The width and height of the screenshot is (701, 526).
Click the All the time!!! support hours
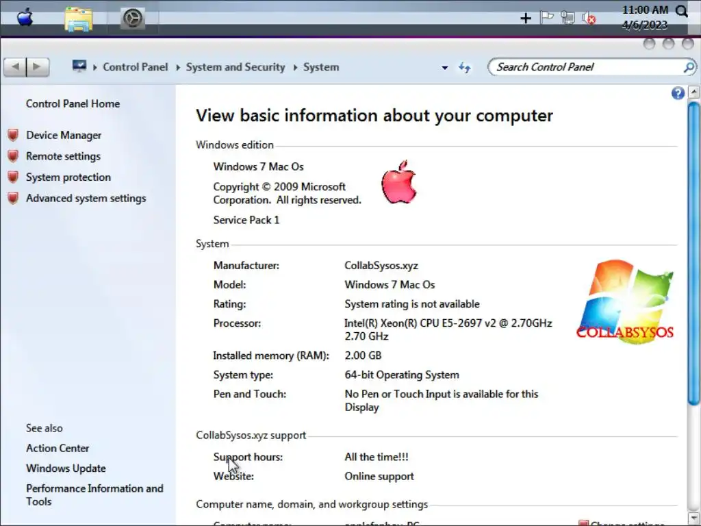pos(377,457)
